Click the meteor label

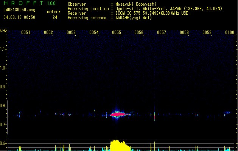tap(54, 12)
